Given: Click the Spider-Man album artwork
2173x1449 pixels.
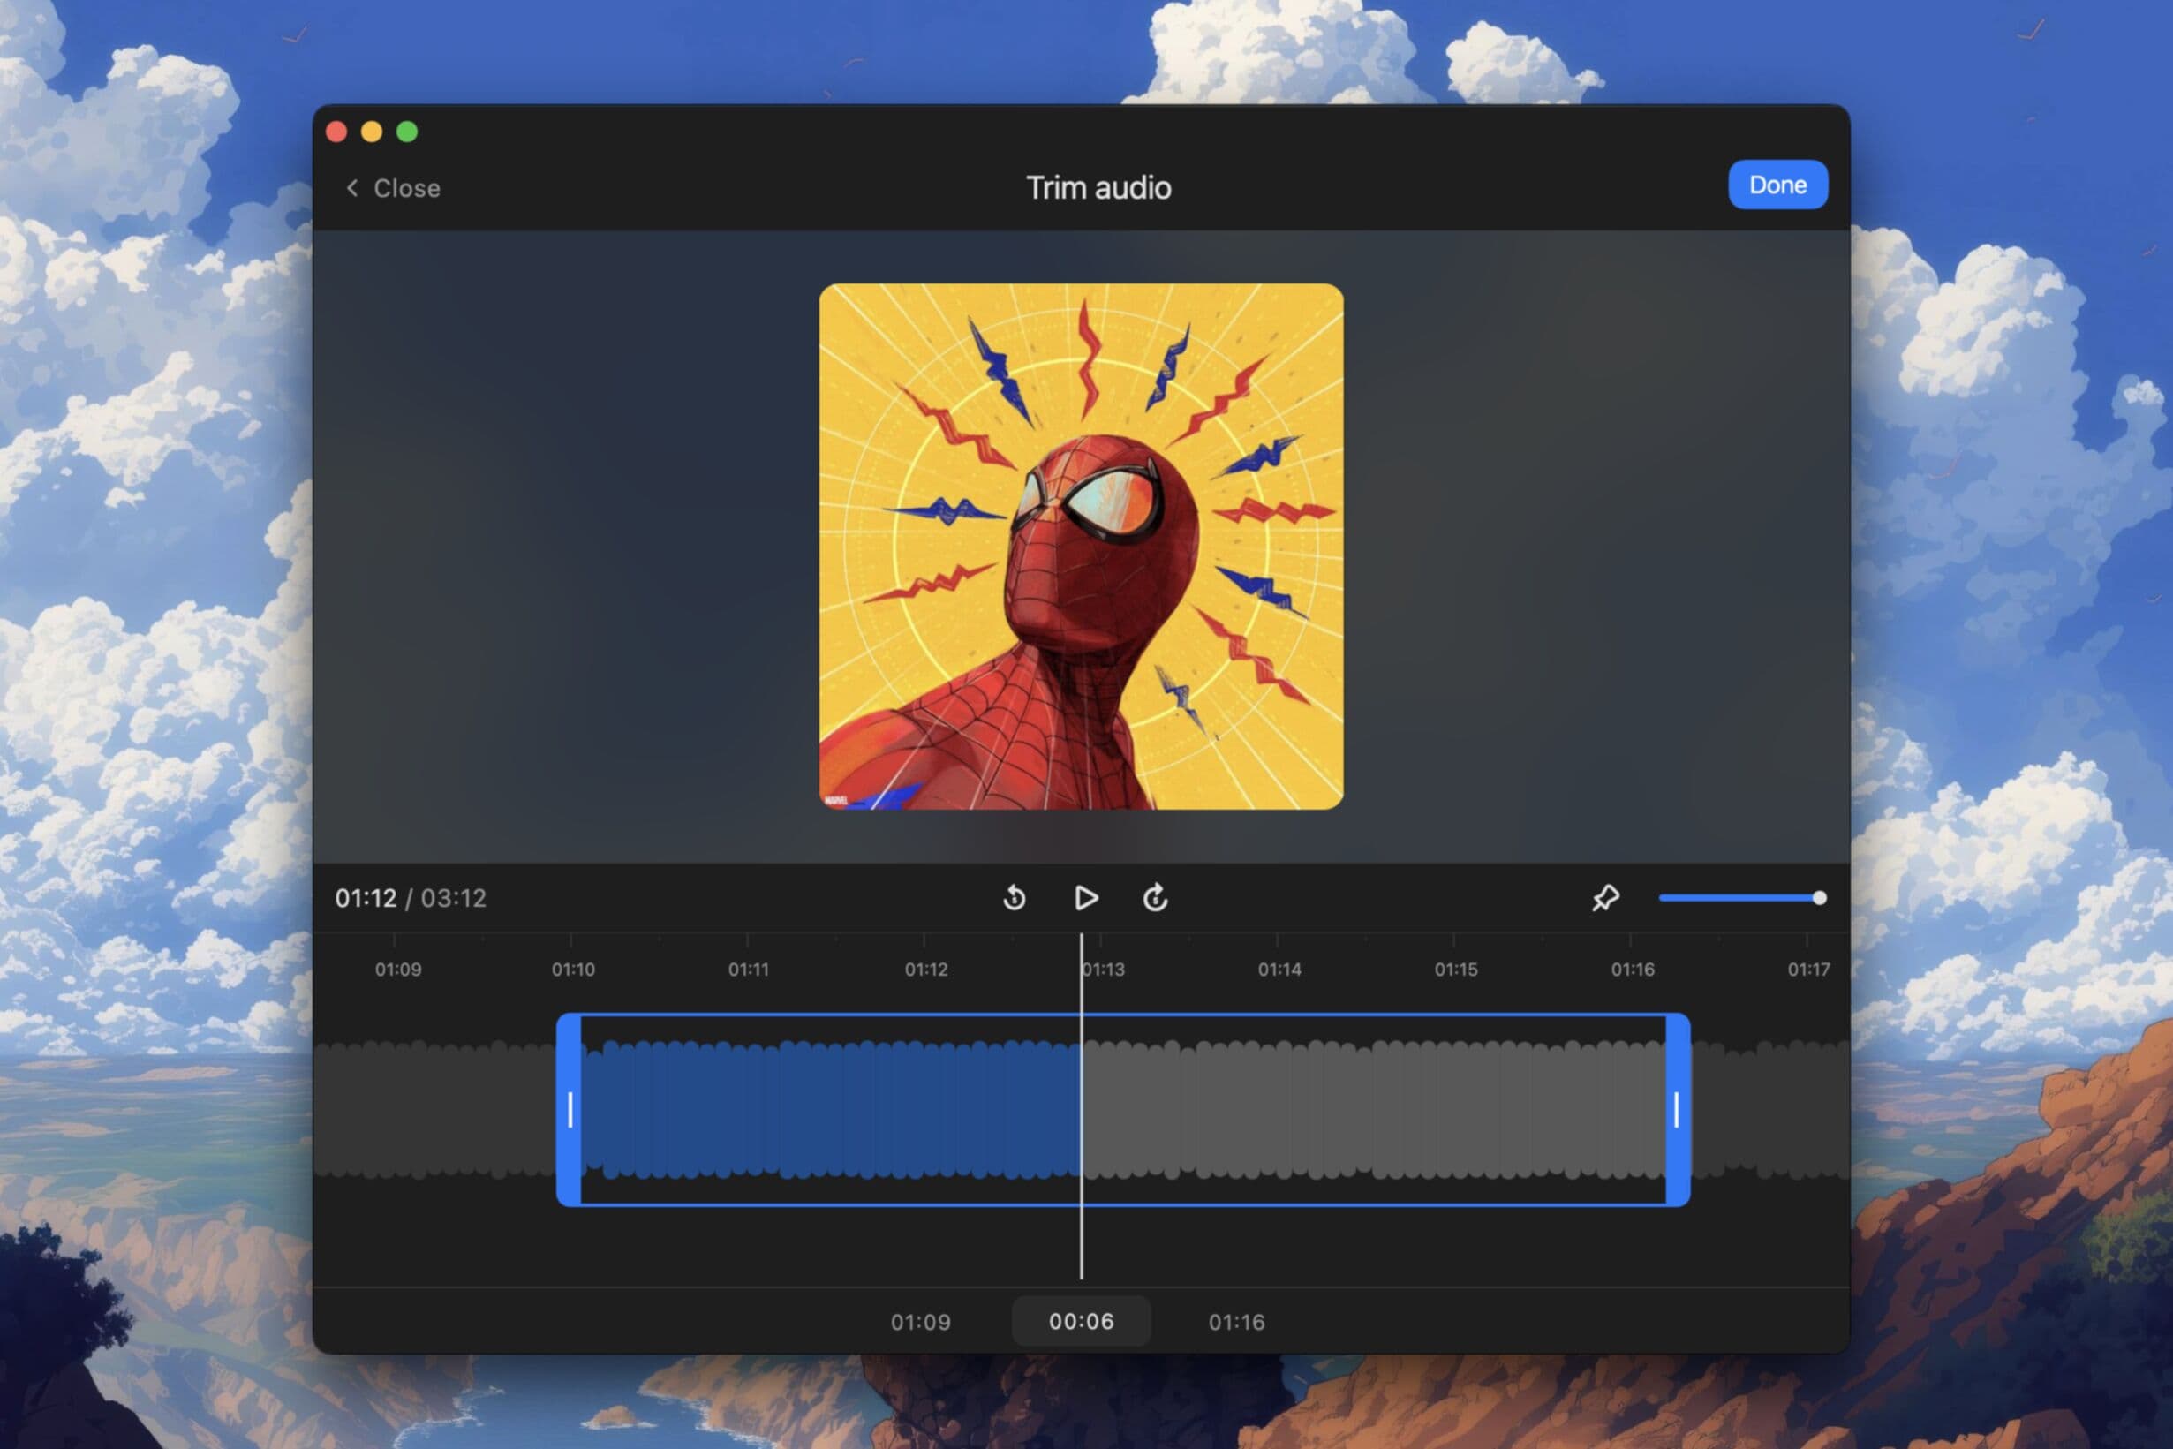Looking at the screenshot, I should coord(1081,547).
